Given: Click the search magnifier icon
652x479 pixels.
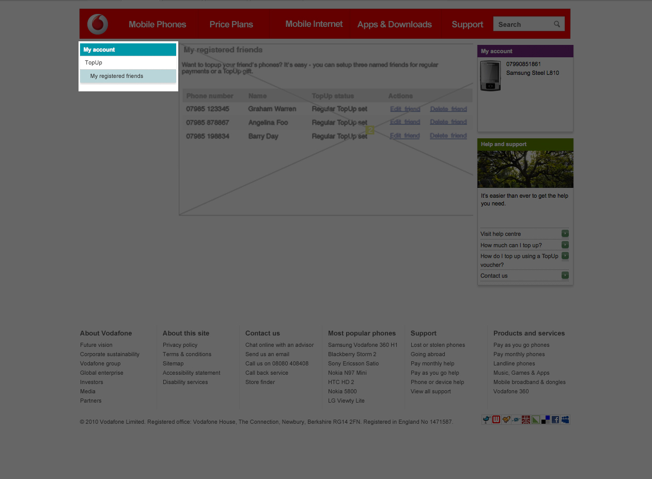Looking at the screenshot, I should (557, 24).
